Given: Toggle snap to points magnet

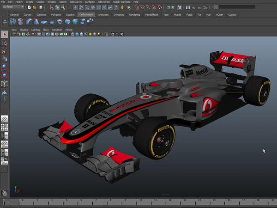Looking at the screenshot, I should point(148,7).
